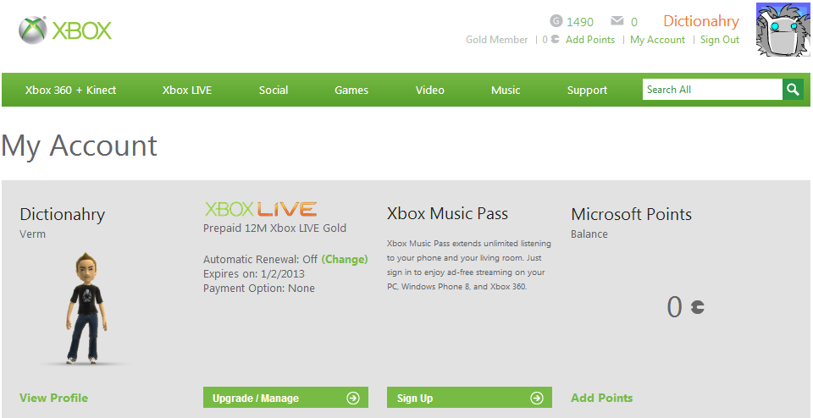Click the Microsoft Points heading
The height and width of the screenshot is (418, 813).
coord(632,214)
